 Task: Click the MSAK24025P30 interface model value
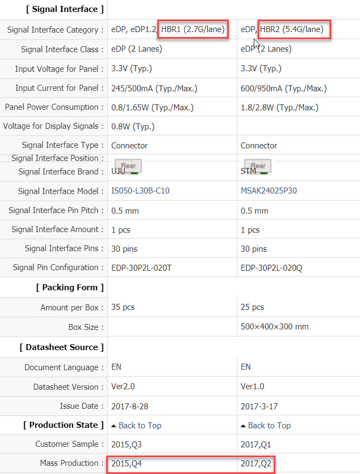tap(269, 191)
